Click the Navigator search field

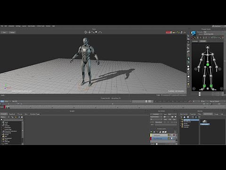(13, 119)
